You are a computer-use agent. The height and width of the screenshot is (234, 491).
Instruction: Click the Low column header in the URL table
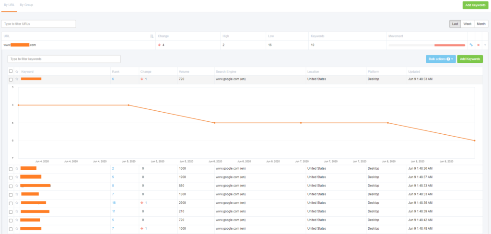coord(271,36)
